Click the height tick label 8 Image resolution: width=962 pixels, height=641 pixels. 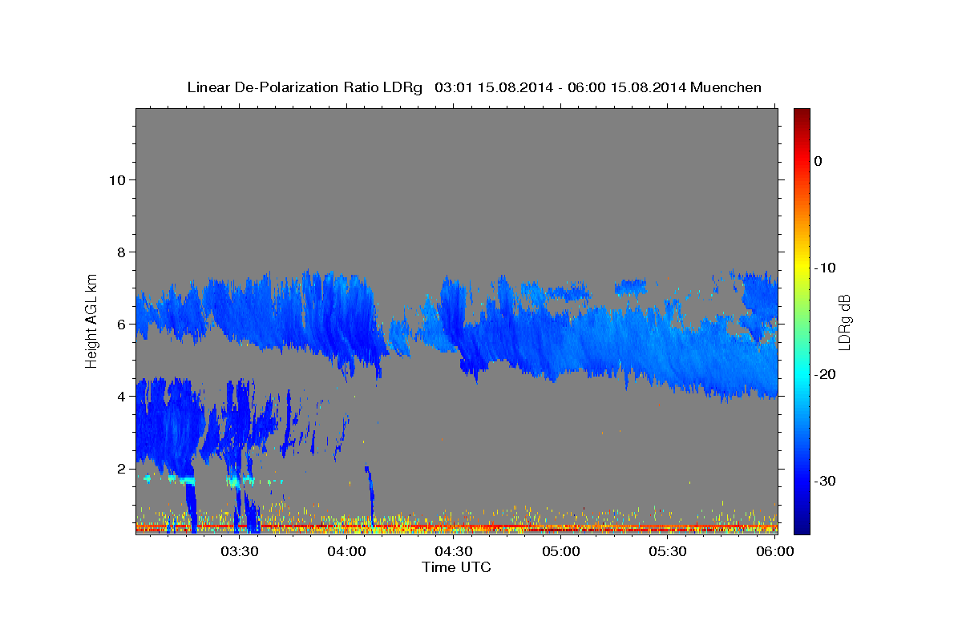(x=122, y=252)
